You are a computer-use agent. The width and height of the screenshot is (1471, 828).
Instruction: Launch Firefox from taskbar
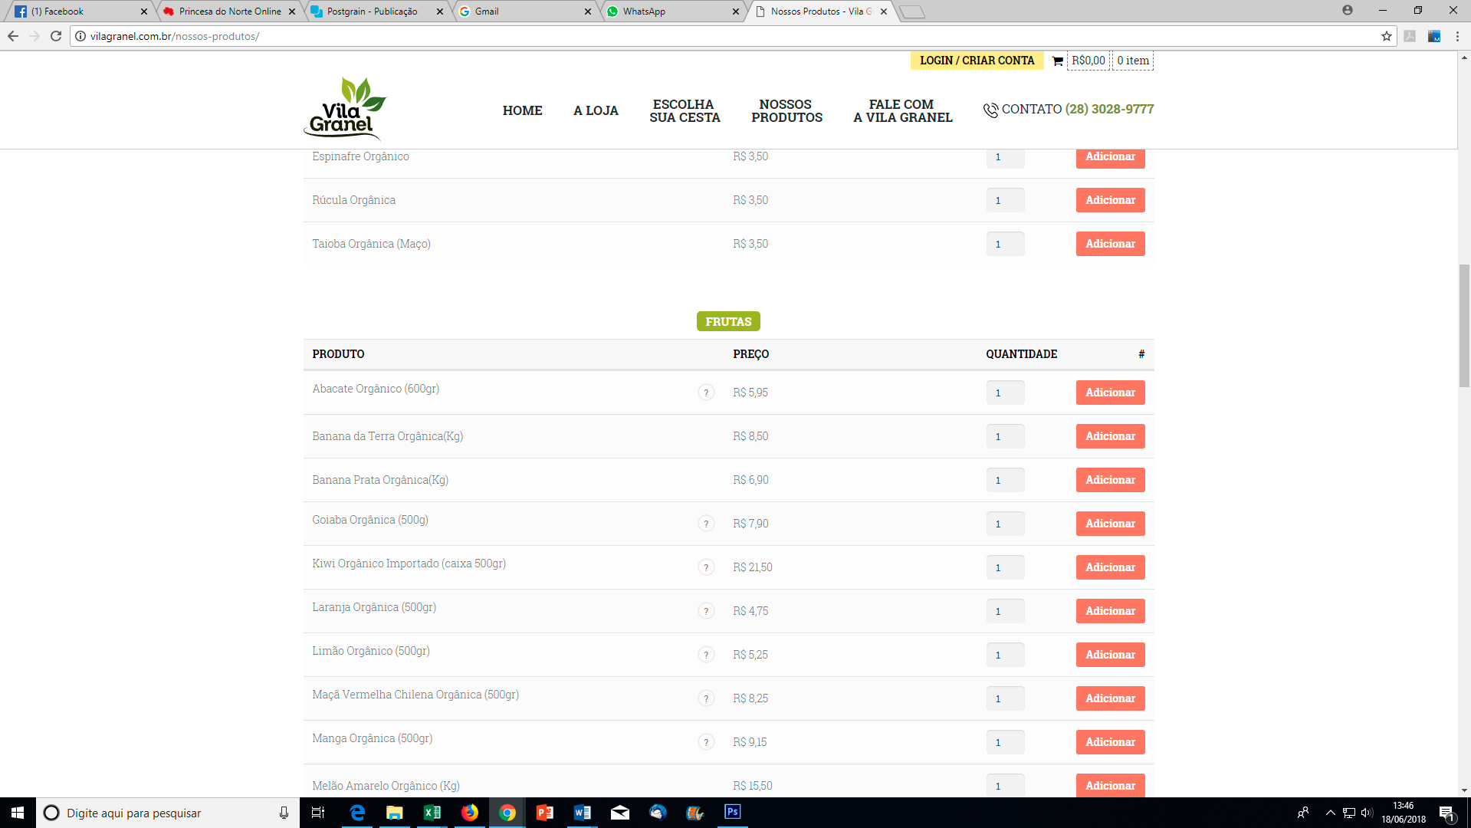(x=470, y=813)
